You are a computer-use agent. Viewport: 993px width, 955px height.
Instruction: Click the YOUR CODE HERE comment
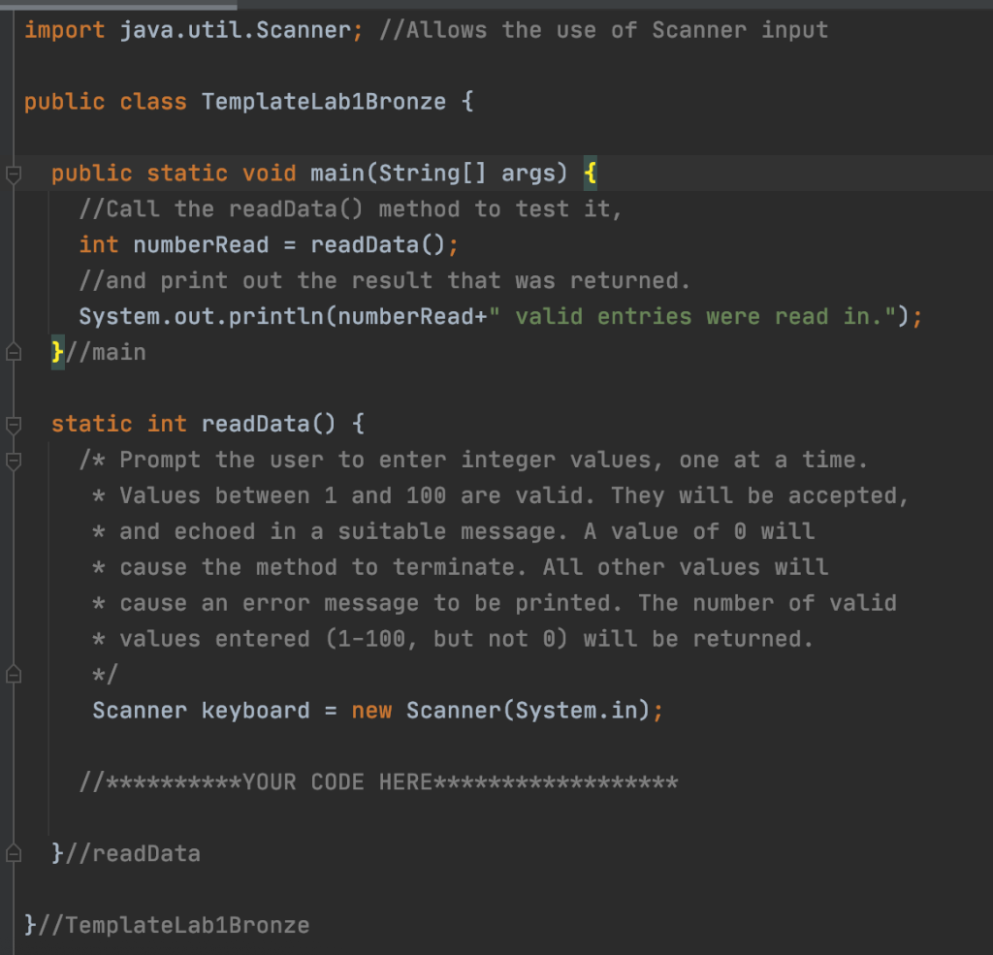378,781
